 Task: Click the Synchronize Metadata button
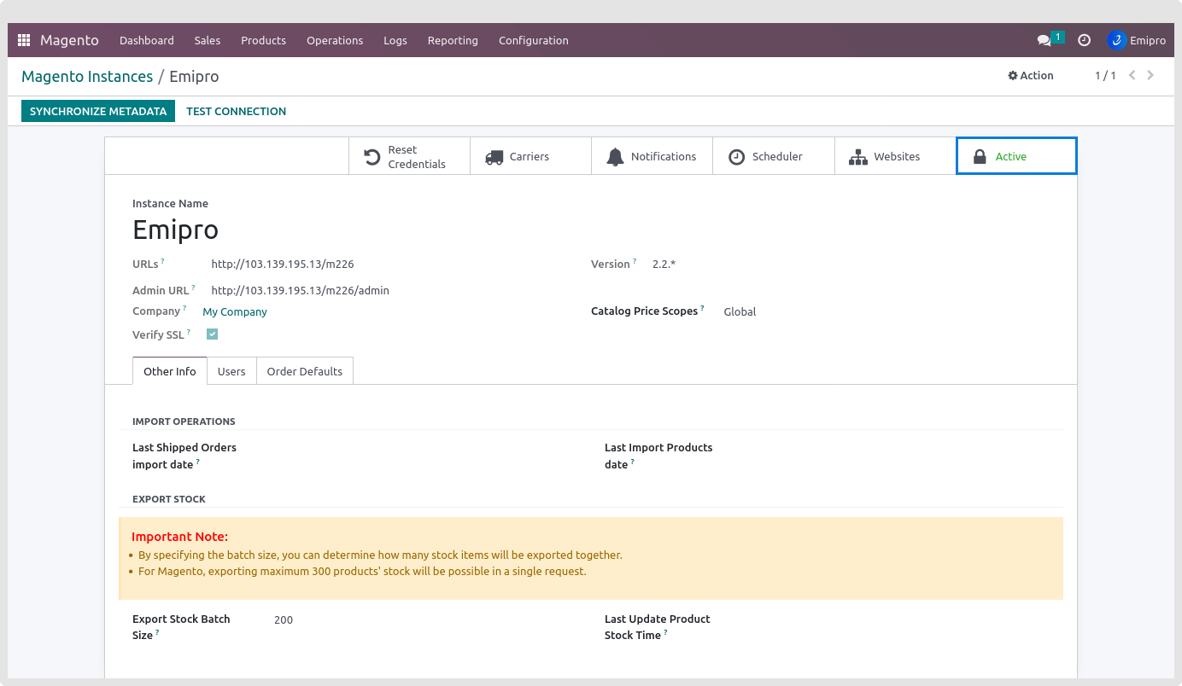point(98,111)
